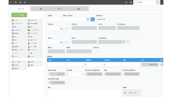Select the ルックアップ field
This screenshot has width=172, height=97.
35,50
